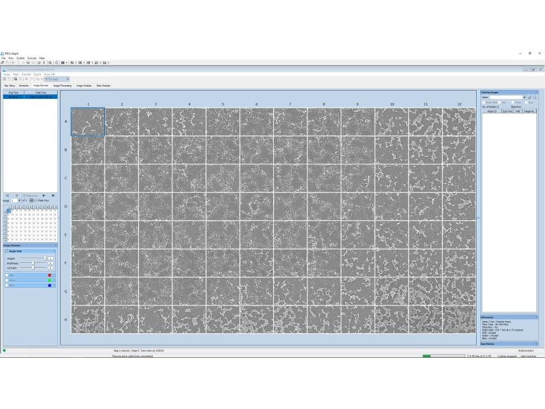
Task: Collapse the Image Channels panel
Action: coord(55,245)
